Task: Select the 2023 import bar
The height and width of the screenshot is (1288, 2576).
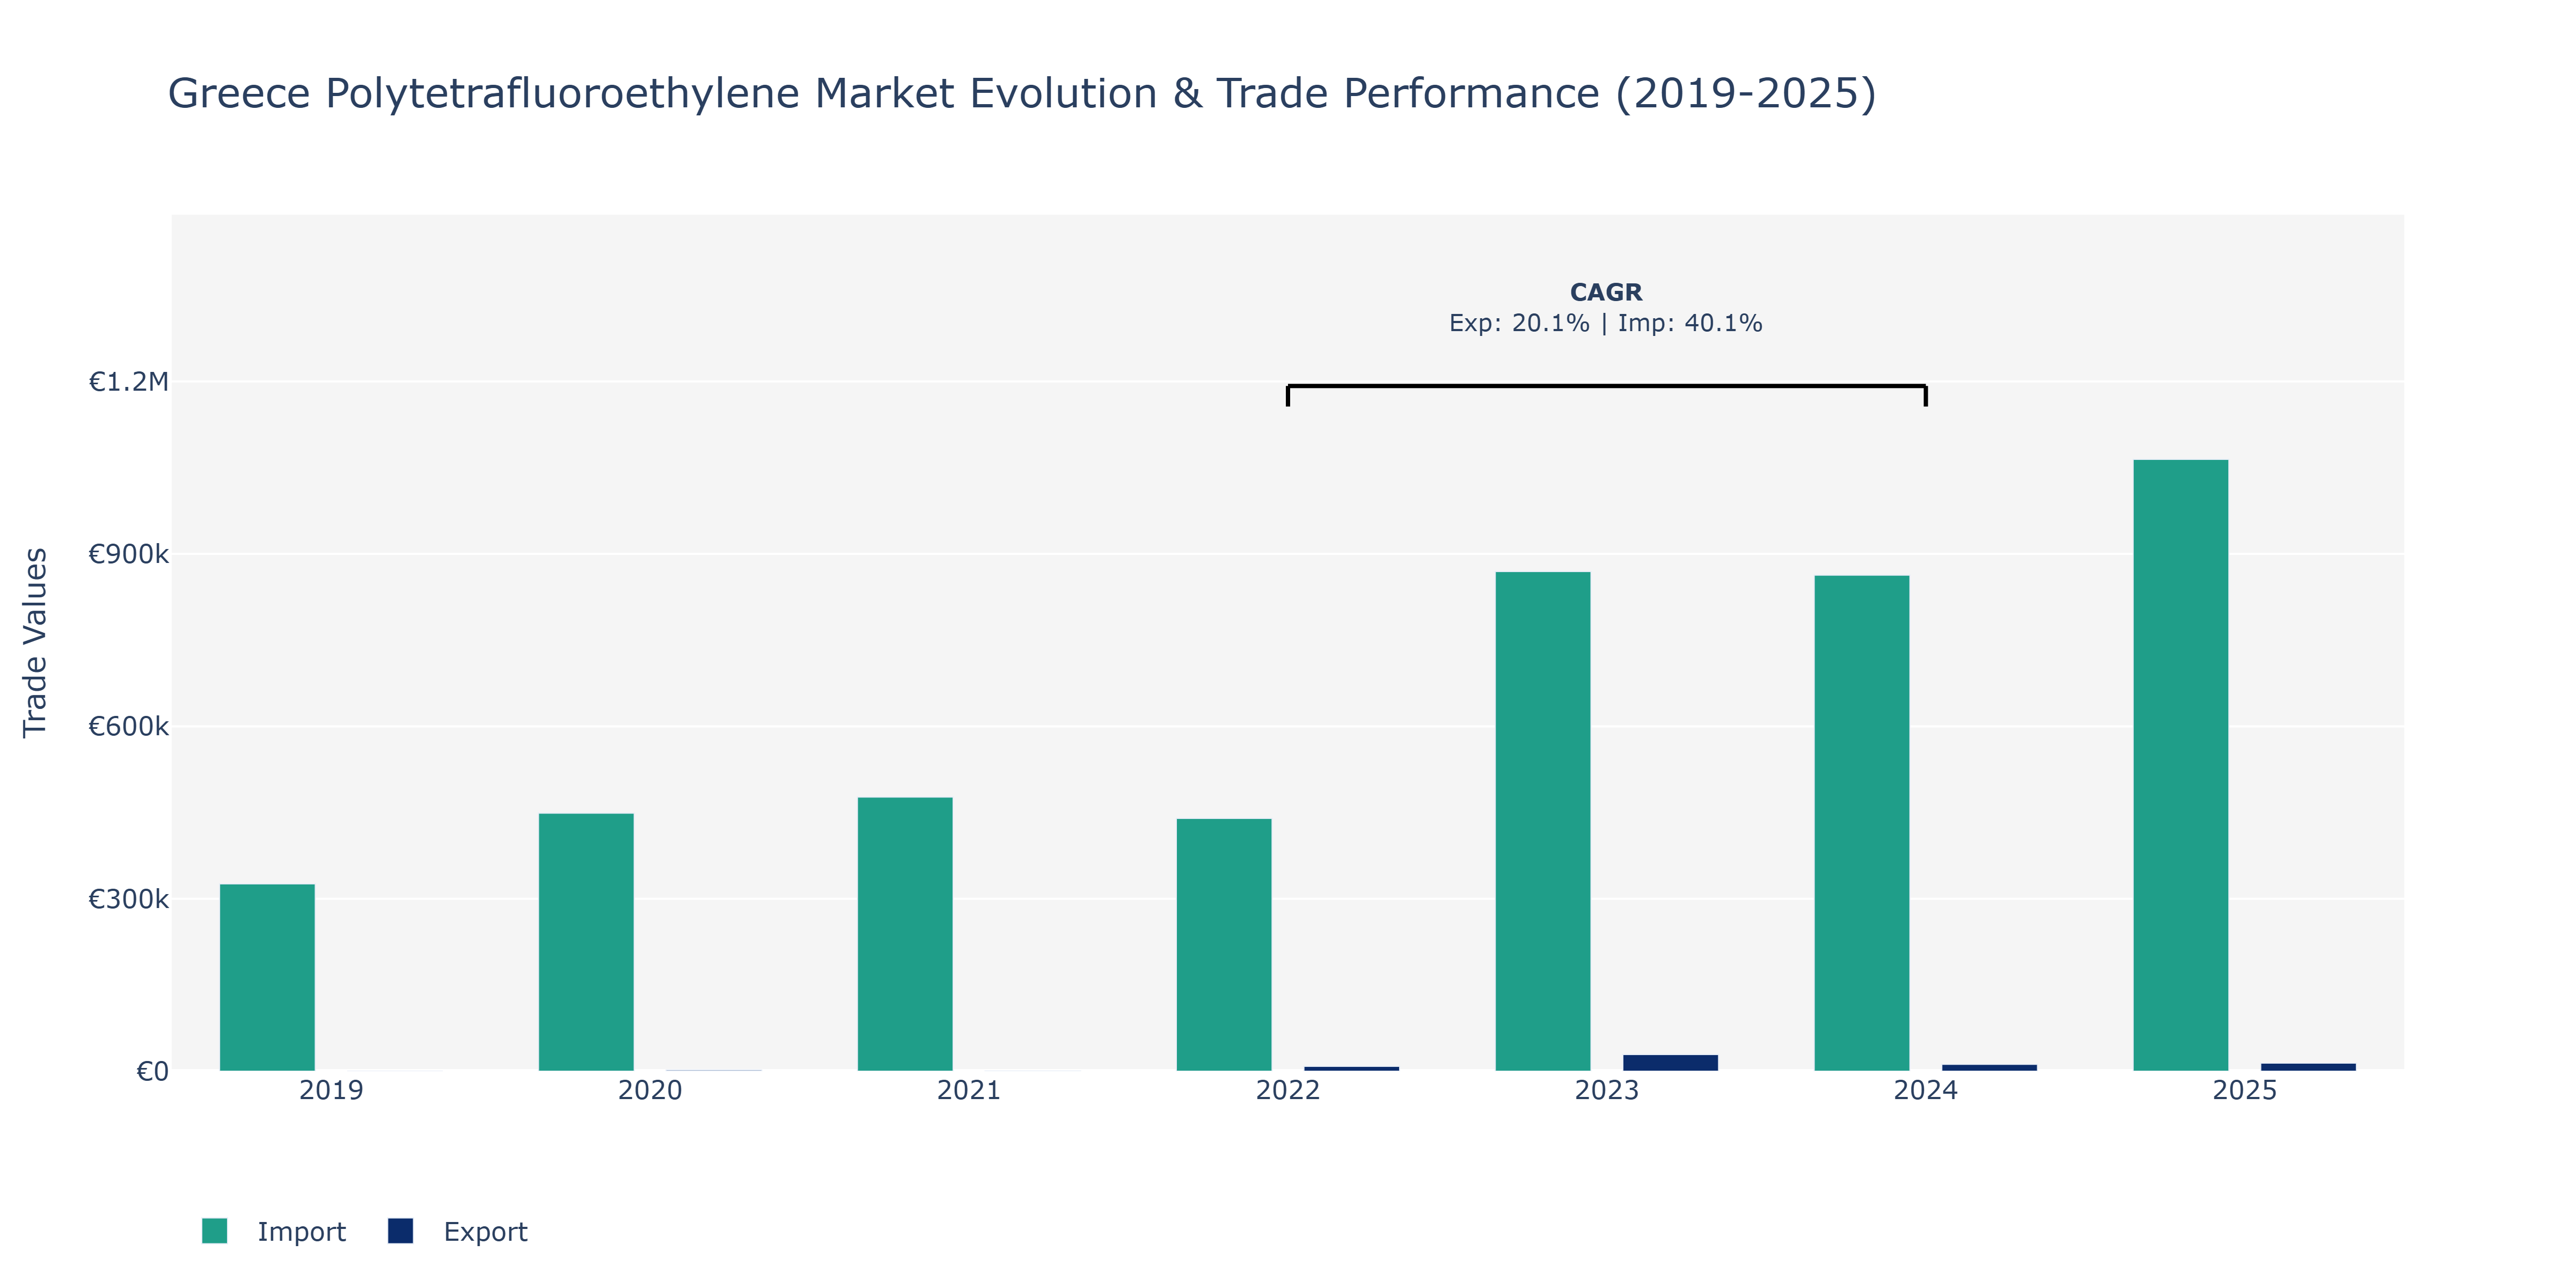Action: pyautogui.click(x=1543, y=821)
